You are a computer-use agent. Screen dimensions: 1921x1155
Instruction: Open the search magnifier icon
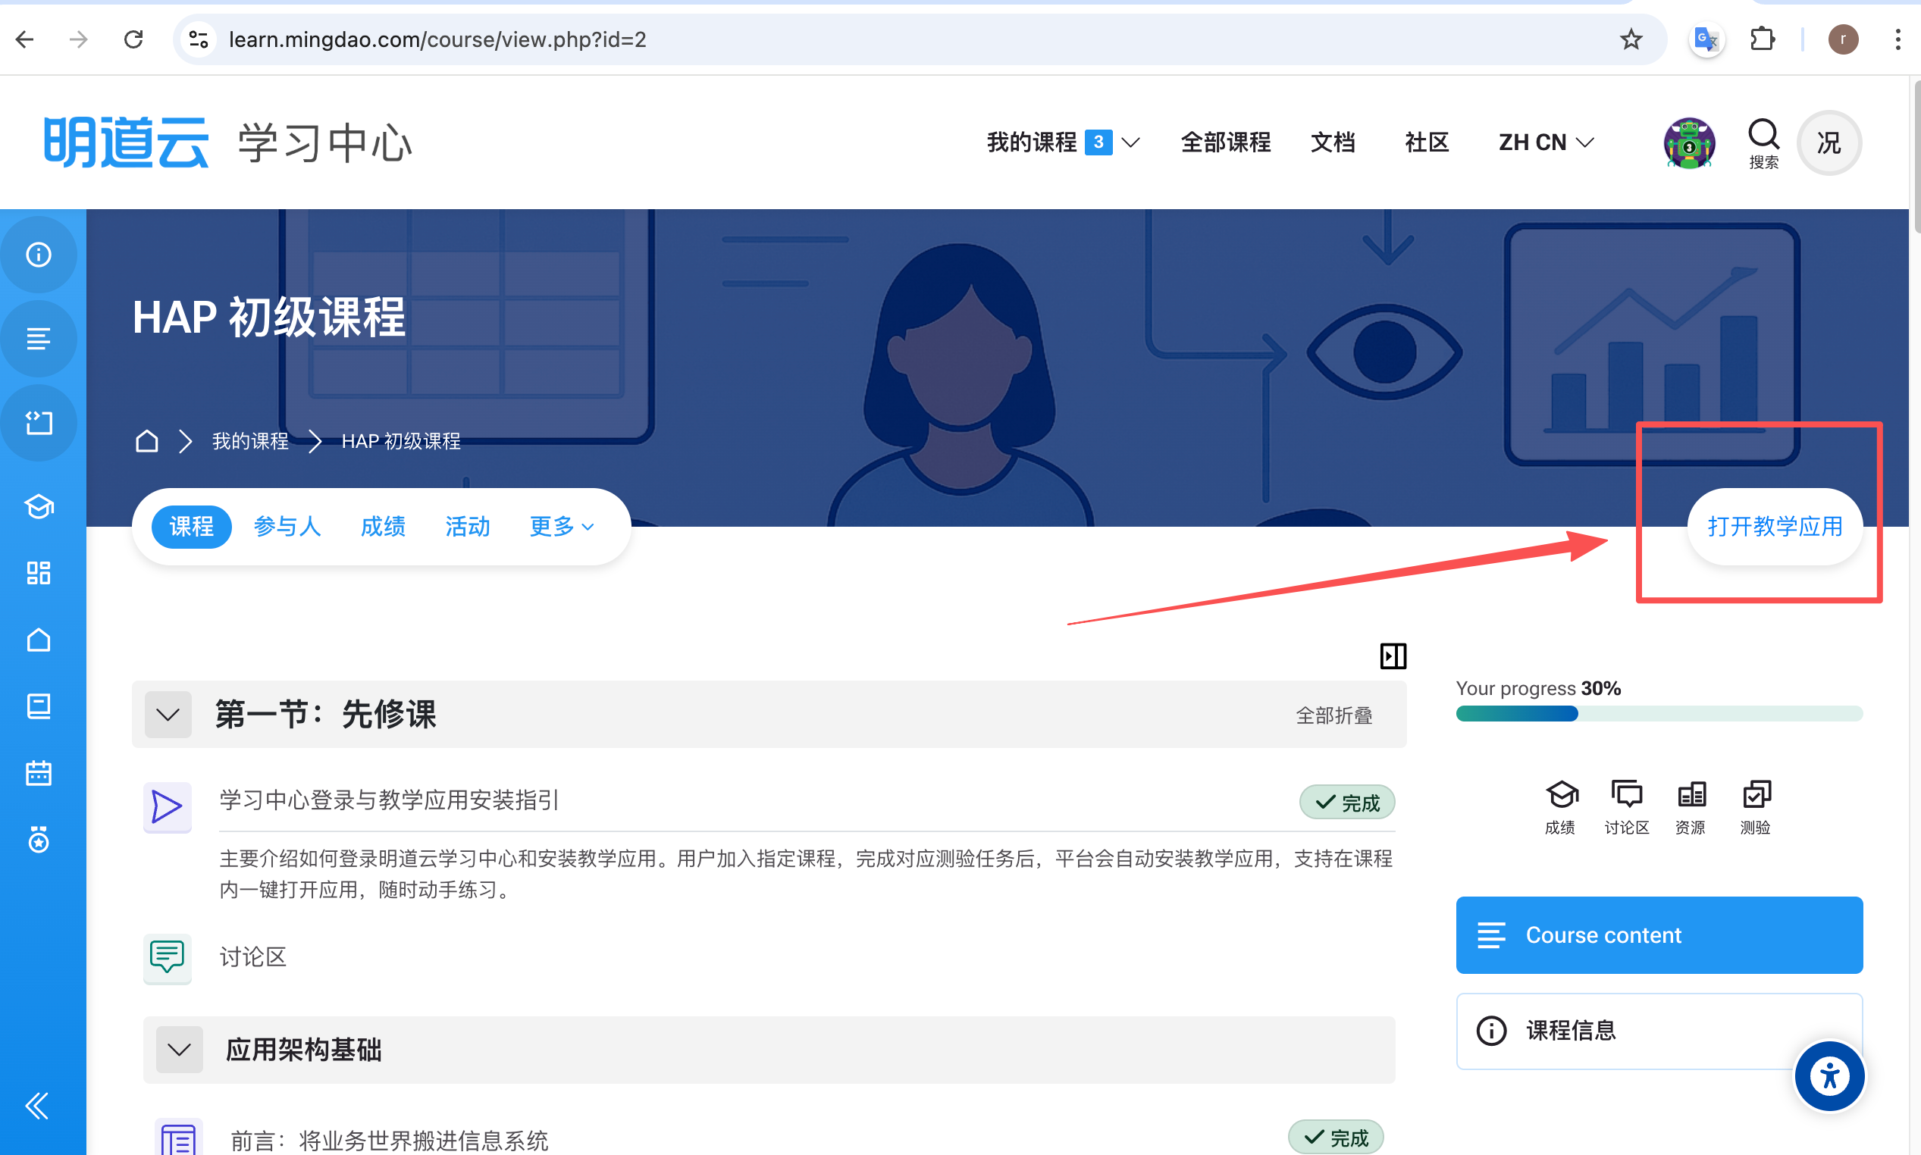click(1763, 135)
